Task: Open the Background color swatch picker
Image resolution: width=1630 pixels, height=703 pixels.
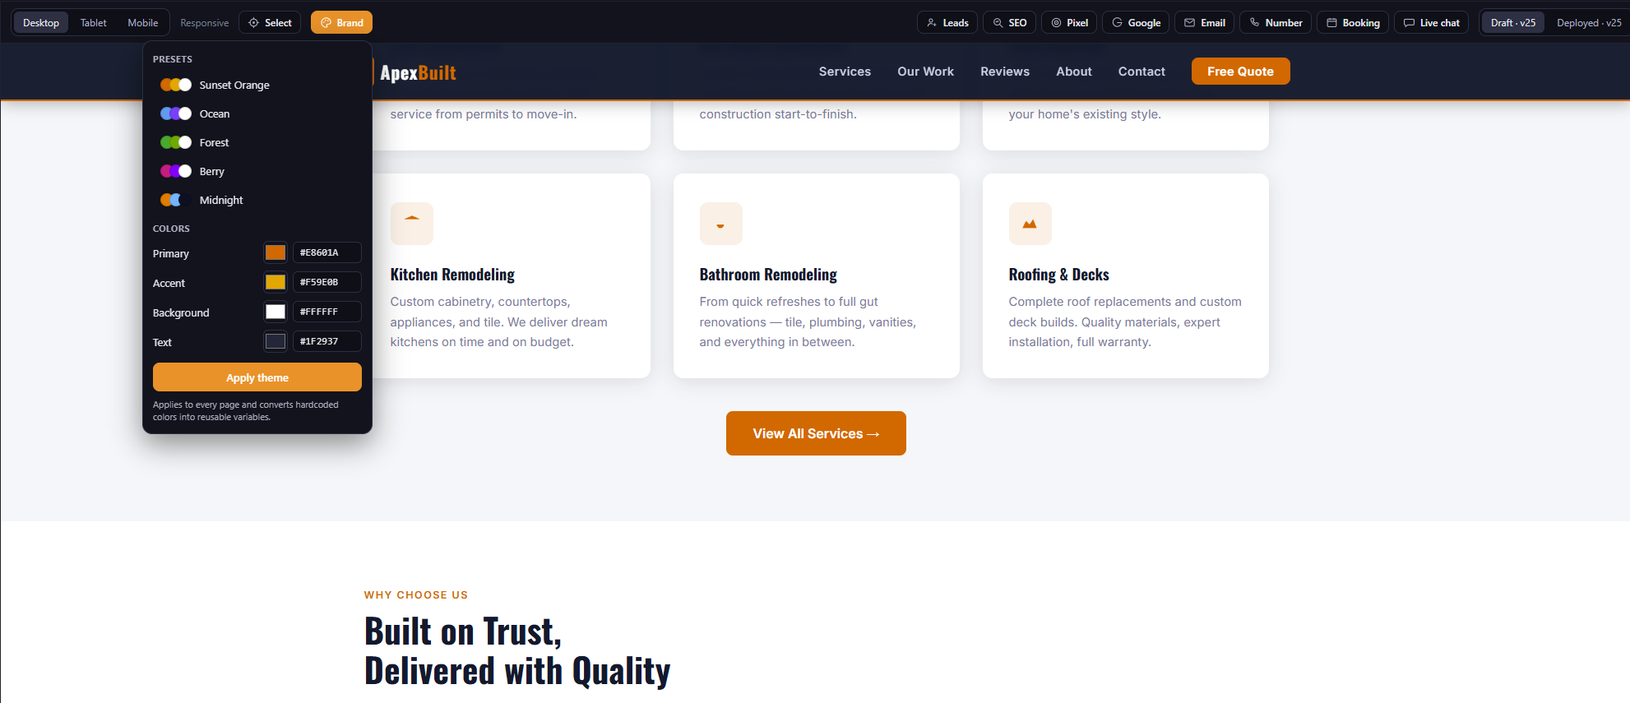Action: pyautogui.click(x=276, y=312)
